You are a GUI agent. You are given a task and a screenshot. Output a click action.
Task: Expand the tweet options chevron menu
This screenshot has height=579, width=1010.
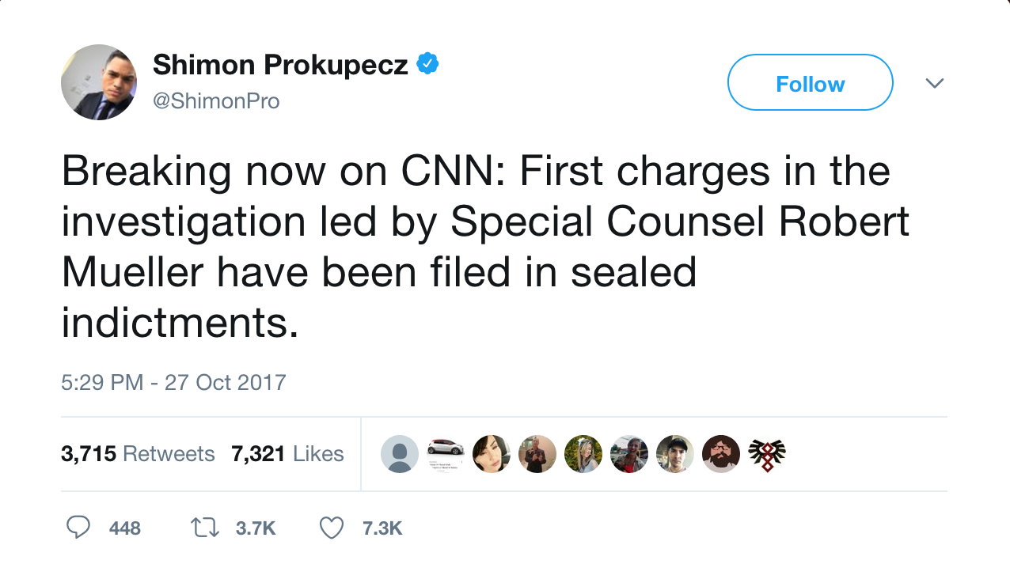point(935,83)
